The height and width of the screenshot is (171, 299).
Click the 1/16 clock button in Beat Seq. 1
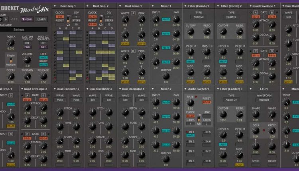click(x=60, y=17)
